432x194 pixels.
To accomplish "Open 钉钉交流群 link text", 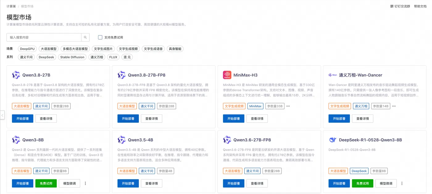I will coord(402,6).
